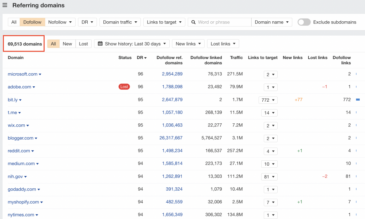Open the Nofollow dropdown
Viewport: 365px width, 219px height.
(x=60, y=22)
